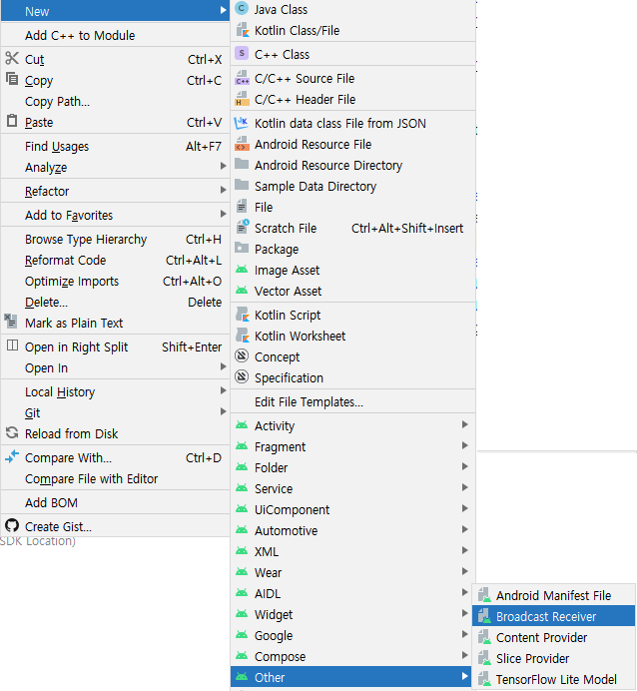
Task: Click the Paste clipboard icon
Action: click(x=12, y=121)
